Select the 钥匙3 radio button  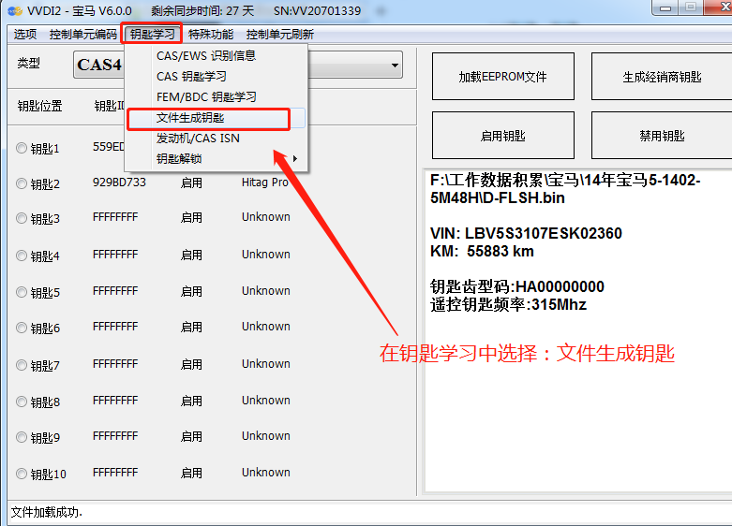22,218
